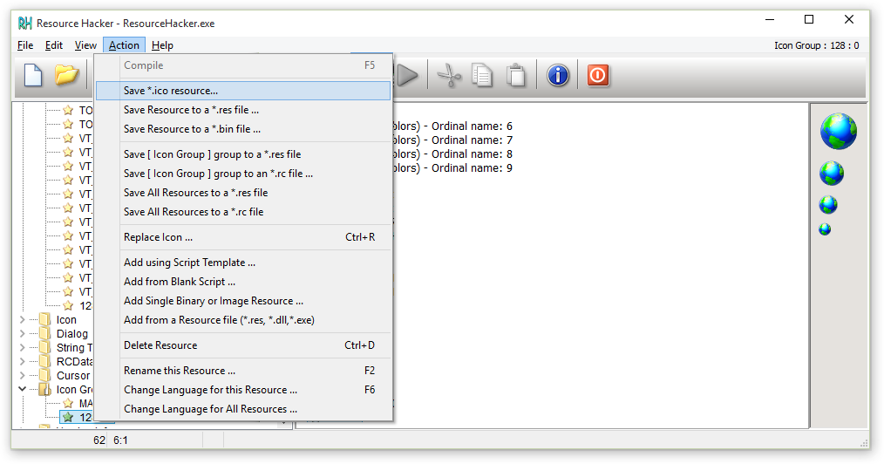
Task: Choose Add using Script Template ...
Action: tap(243, 263)
